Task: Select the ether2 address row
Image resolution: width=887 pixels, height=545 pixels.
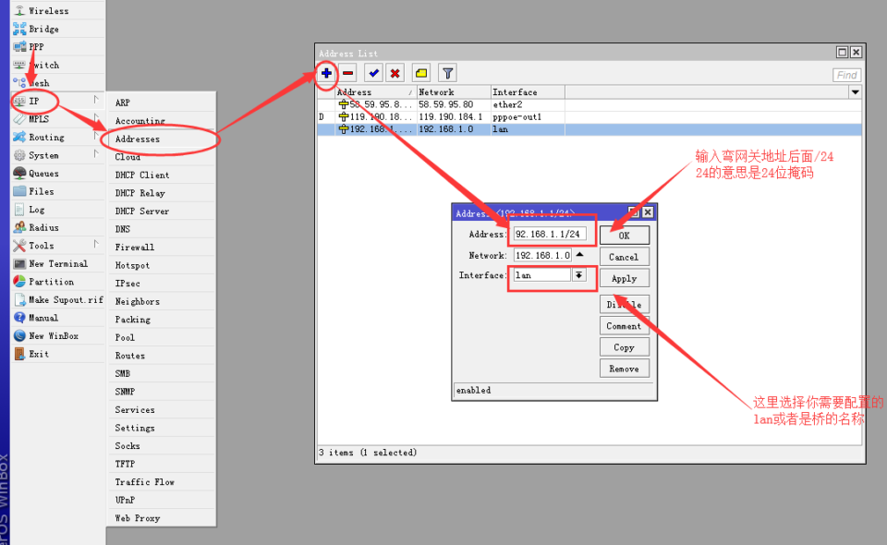Action: (589, 104)
